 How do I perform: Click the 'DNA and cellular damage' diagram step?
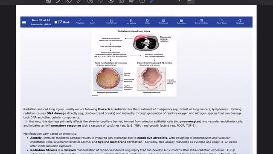(110, 47)
